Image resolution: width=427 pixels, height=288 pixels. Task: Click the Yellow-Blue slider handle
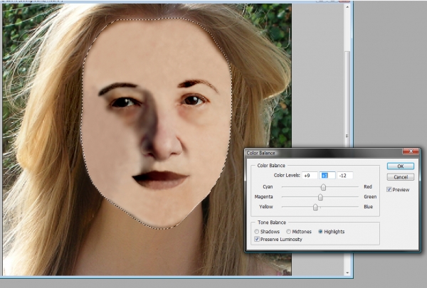(315, 207)
